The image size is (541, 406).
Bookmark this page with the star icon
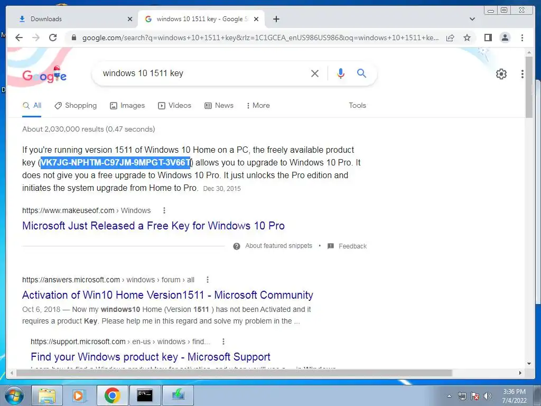tap(467, 38)
